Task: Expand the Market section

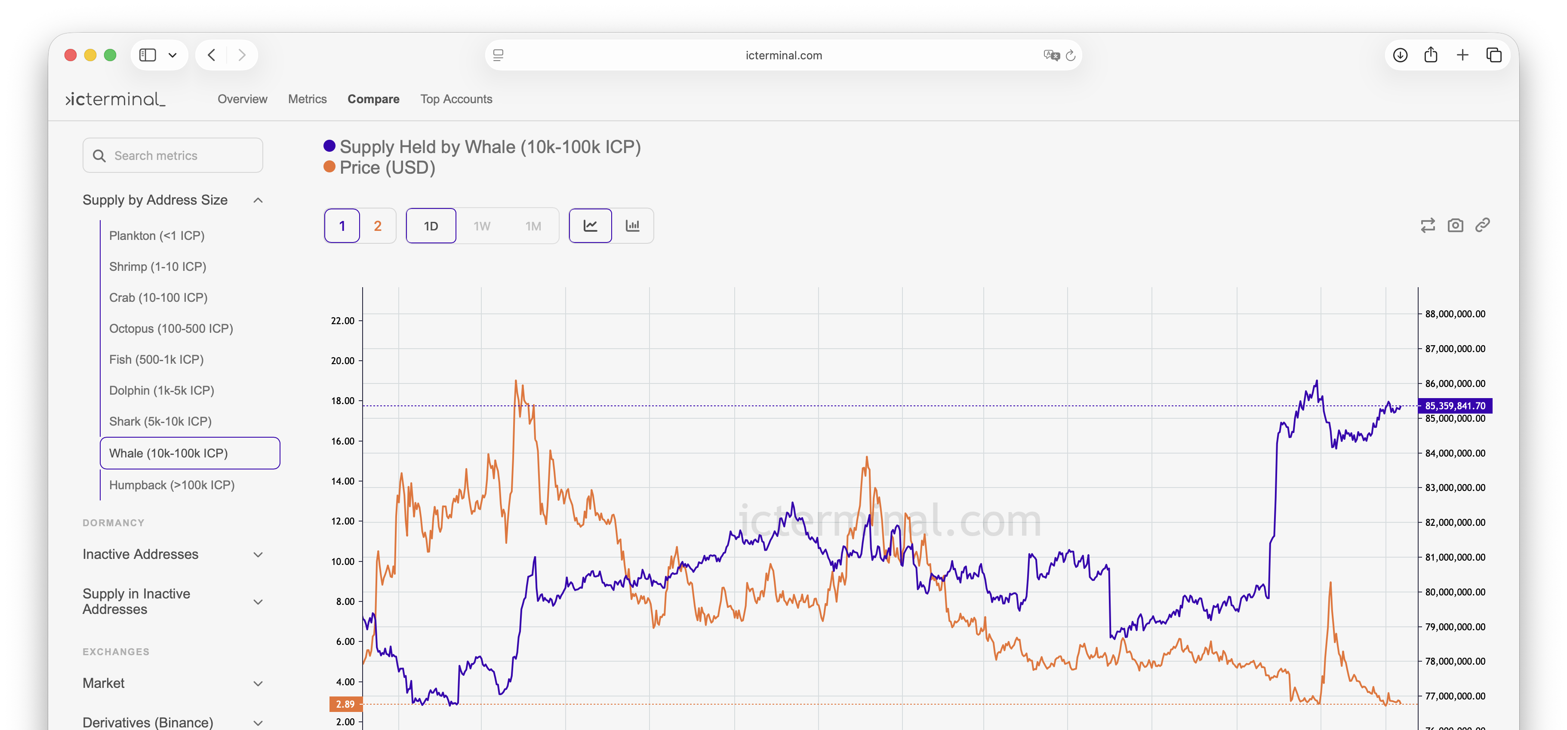Action: pos(258,683)
